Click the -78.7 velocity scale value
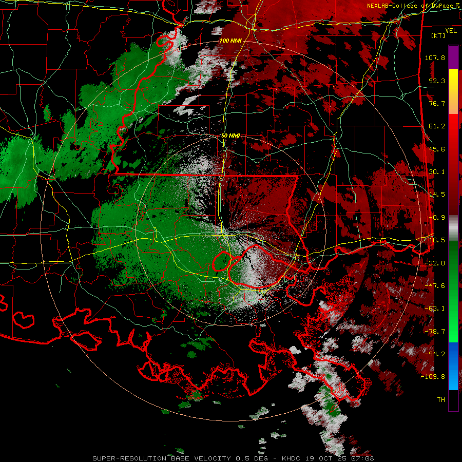 435,331
